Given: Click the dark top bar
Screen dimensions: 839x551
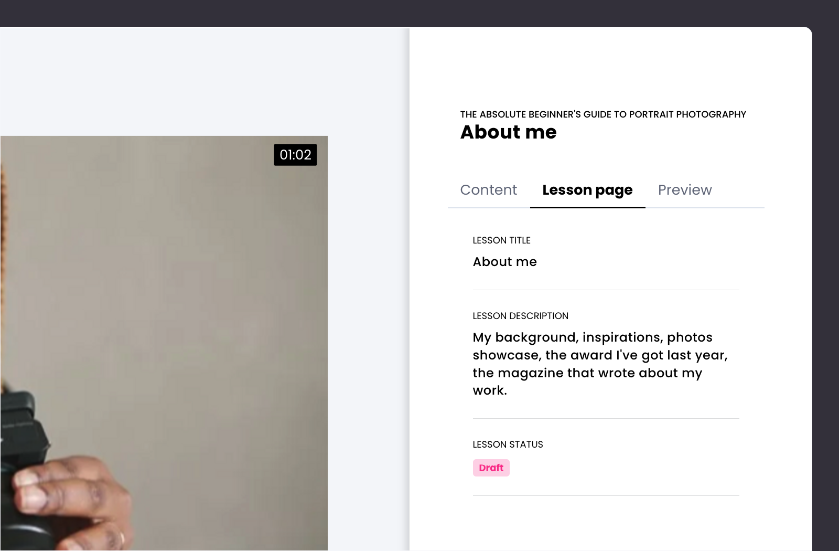Looking at the screenshot, I should pyautogui.click(x=419, y=13).
